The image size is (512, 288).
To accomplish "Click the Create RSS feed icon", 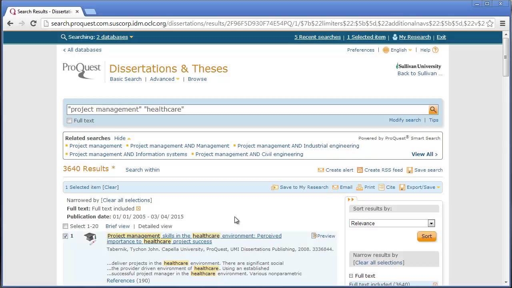I will click(360, 170).
